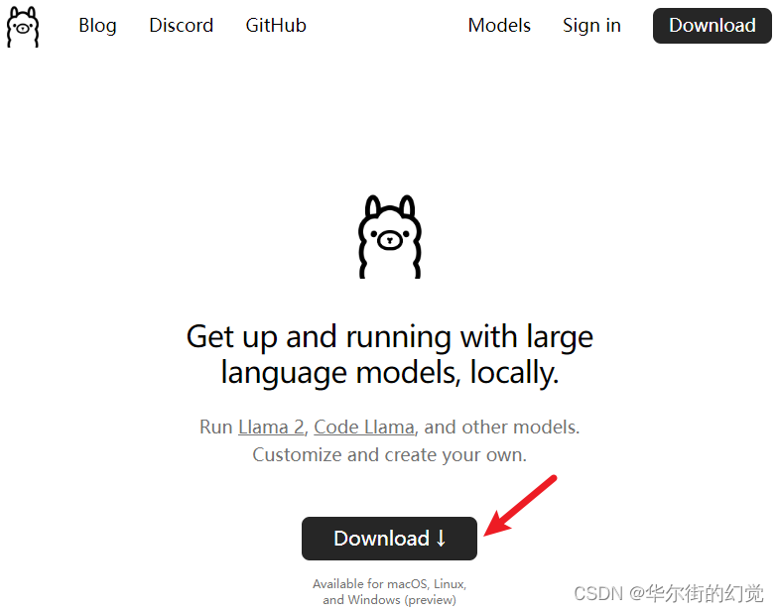Open the Blog page
This screenshot has width=779, height=612.
click(98, 26)
